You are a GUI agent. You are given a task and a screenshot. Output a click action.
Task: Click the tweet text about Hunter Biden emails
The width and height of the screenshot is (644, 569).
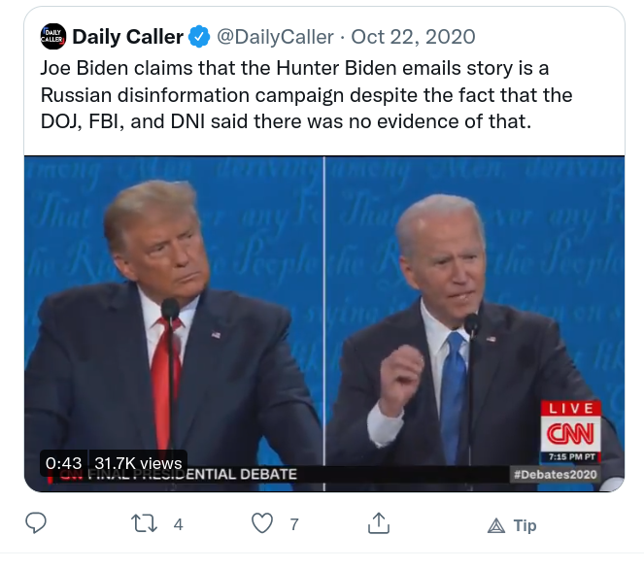click(x=306, y=95)
